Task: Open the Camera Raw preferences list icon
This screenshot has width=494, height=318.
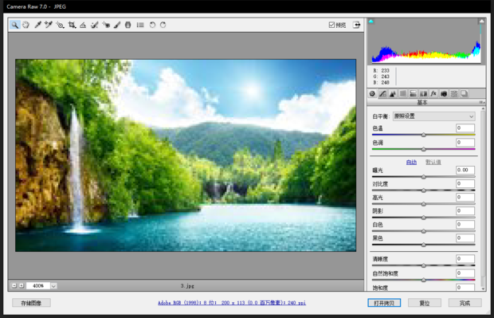Action: [140, 25]
